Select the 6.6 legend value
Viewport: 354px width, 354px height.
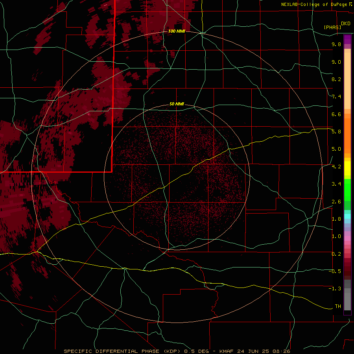coord(336,114)
